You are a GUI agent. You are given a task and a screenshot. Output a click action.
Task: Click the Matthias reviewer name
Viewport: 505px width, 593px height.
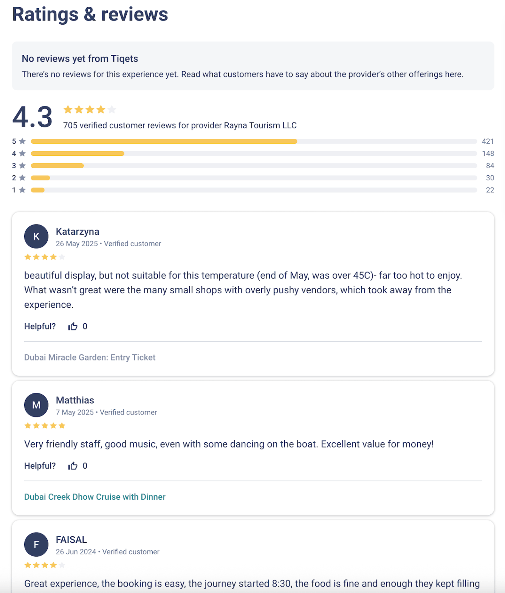pyautogui.click(x=75, y=400)
